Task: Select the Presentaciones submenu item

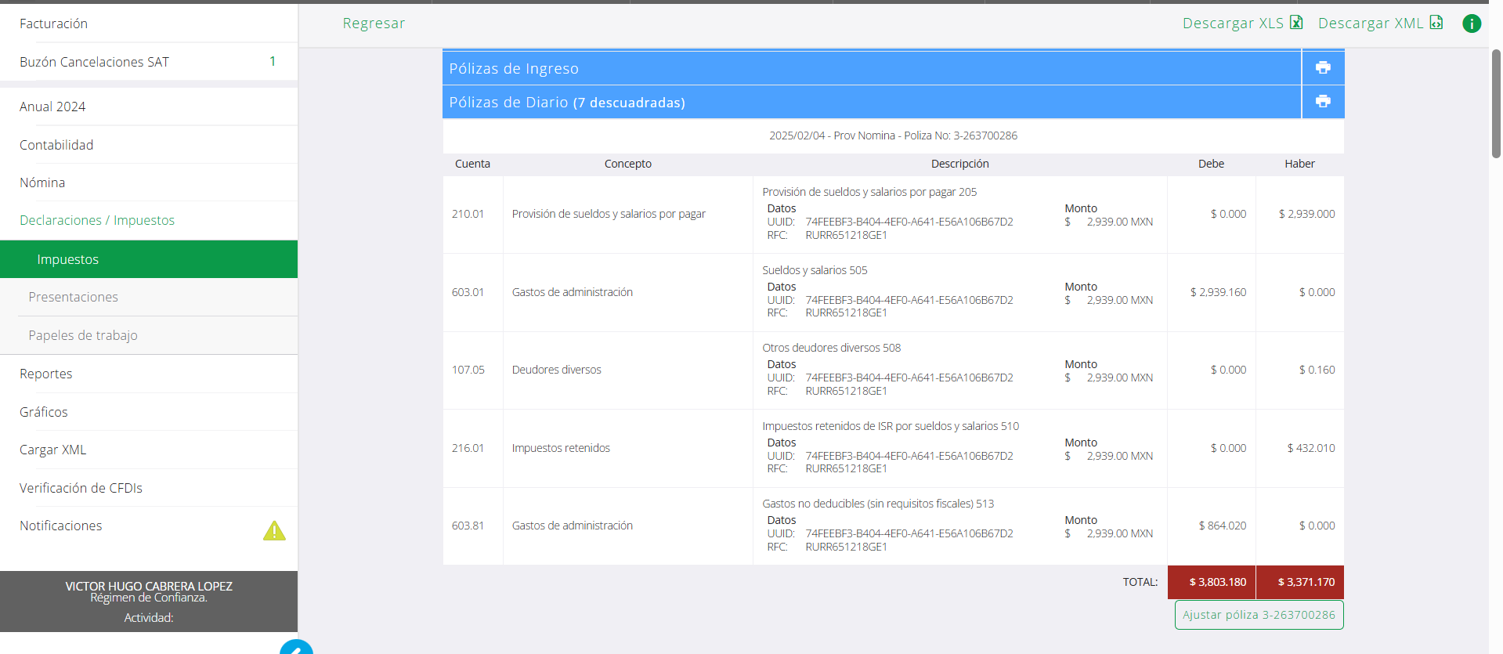Action: pyautogui.click(x=73, y=297)
